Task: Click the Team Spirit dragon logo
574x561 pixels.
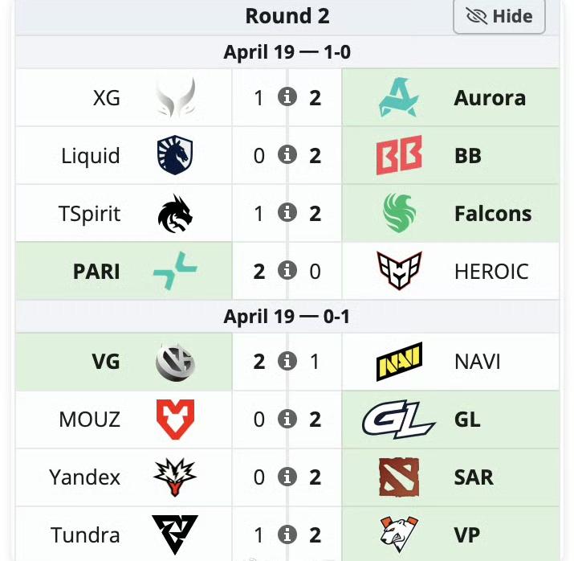Action: pyautogui.click(x=175, y=214)
